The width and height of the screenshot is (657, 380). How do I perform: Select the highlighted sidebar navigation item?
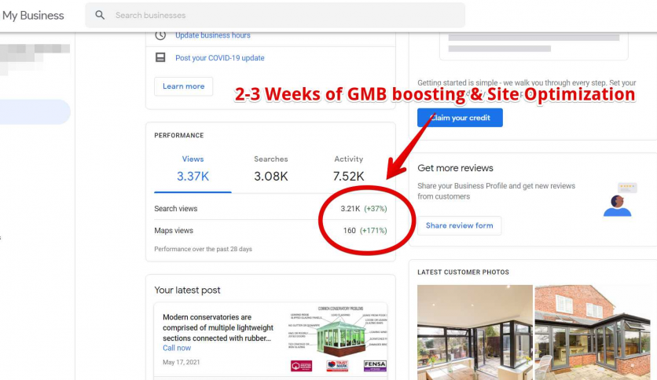35,111
